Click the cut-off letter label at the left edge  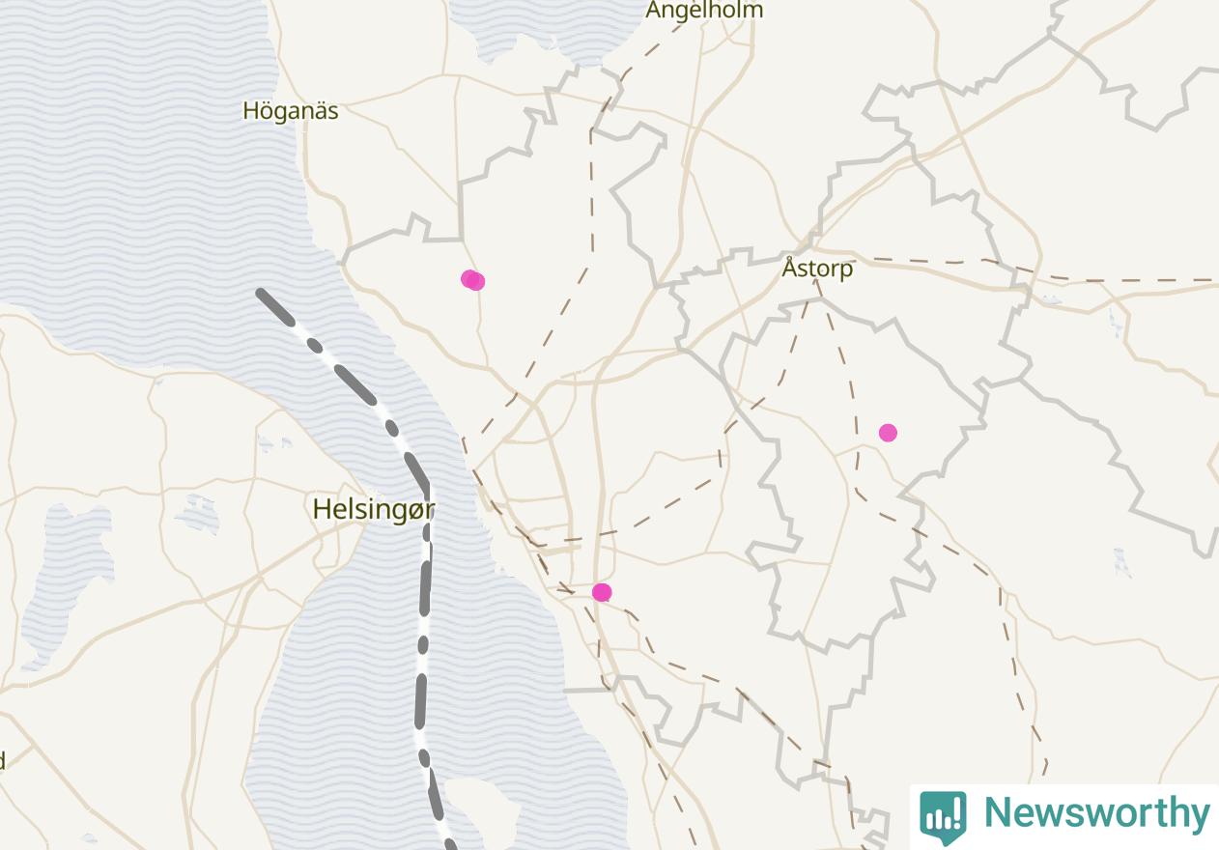2,761
